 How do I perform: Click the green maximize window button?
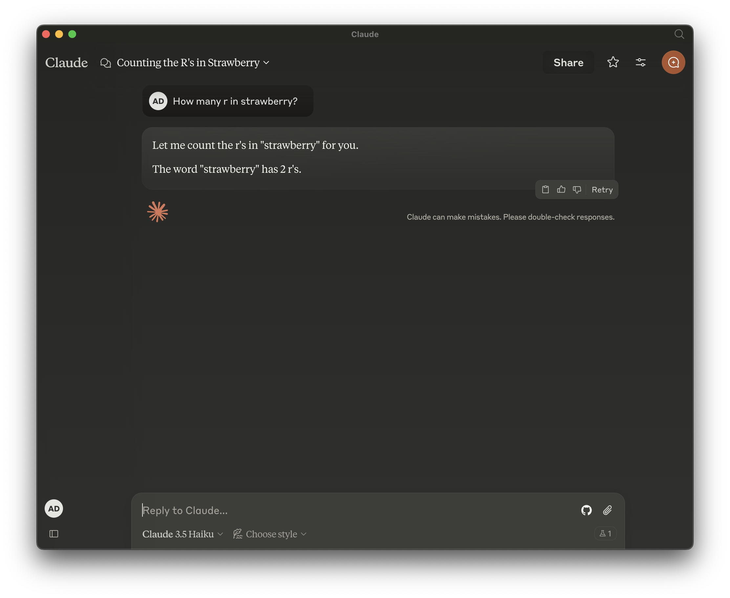[72, 34]
